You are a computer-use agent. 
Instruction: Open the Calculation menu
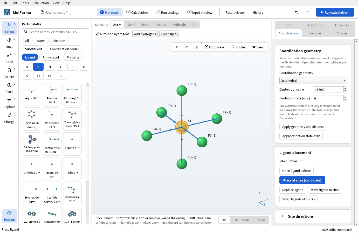click(x=40, y=3)
